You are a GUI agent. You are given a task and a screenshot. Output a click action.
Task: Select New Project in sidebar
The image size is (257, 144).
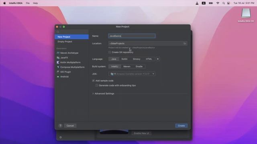coord(71,37)
